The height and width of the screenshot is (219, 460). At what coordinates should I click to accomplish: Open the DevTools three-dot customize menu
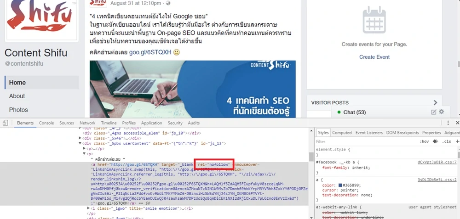coord(448,123)
